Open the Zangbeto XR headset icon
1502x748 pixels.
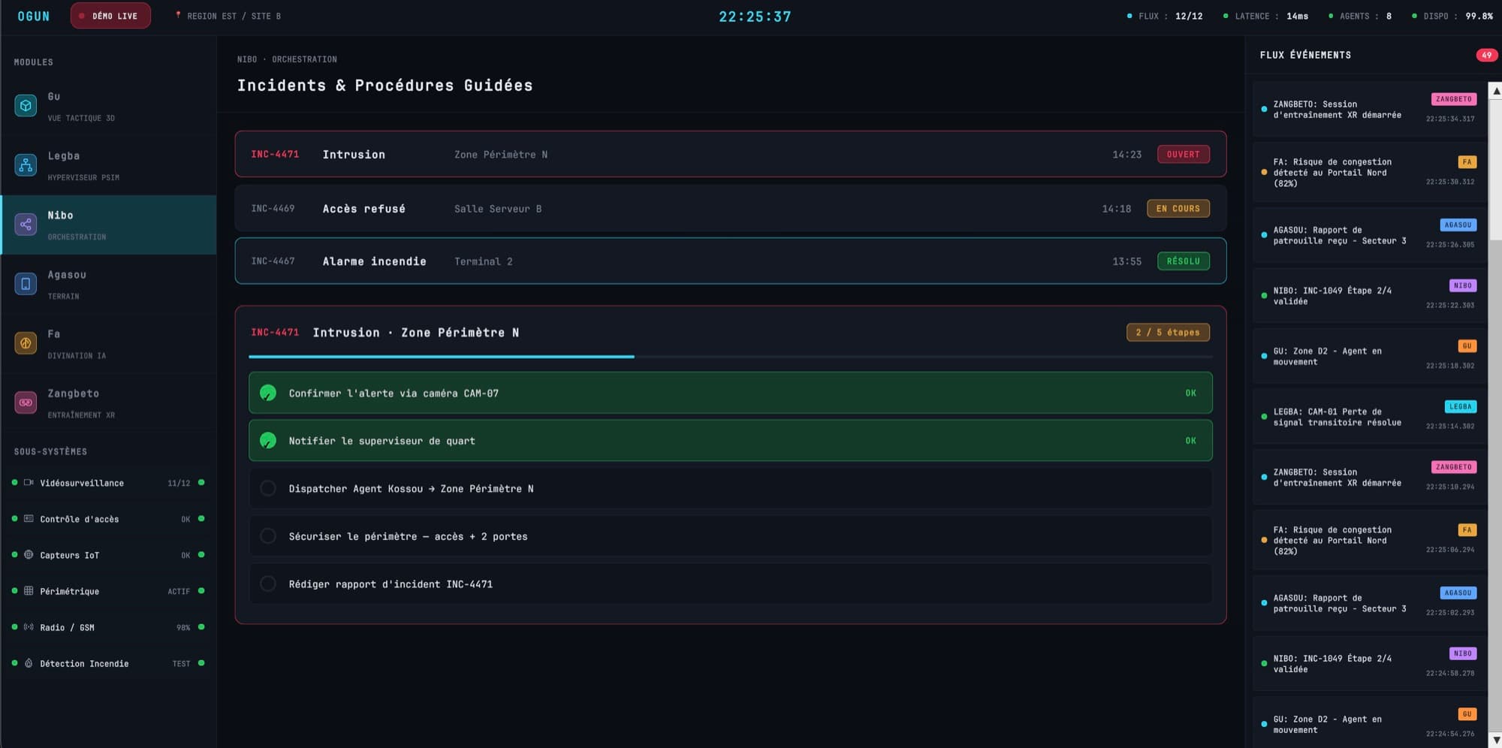[26, 403]
